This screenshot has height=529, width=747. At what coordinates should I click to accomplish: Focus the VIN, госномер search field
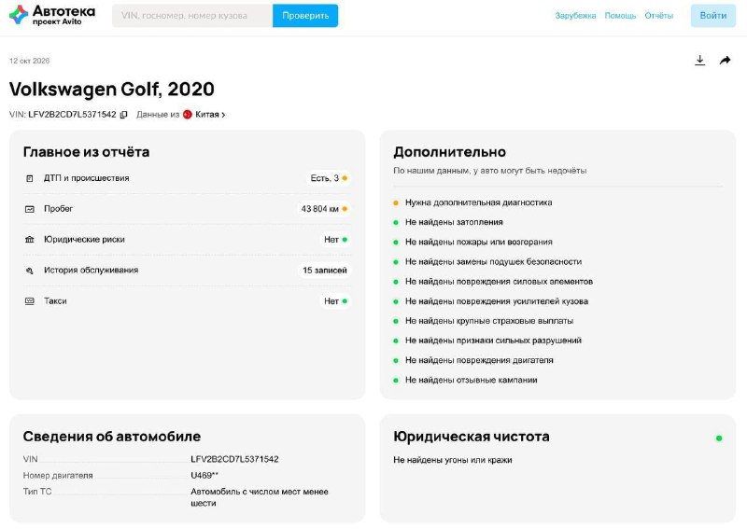point(192,16)
